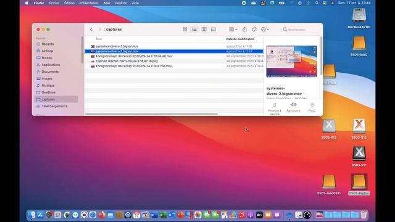Open Images in the Finder sidebar
Viewport: 395px width, 222px height.
(47, 78)
